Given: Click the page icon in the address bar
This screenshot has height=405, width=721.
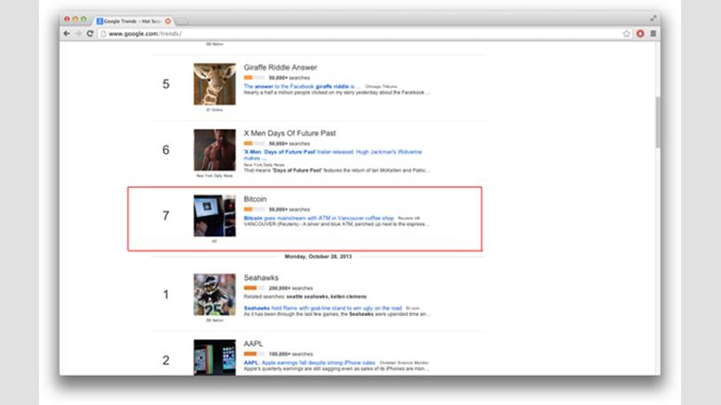Looking at the screenshot, I should [103, 33].
